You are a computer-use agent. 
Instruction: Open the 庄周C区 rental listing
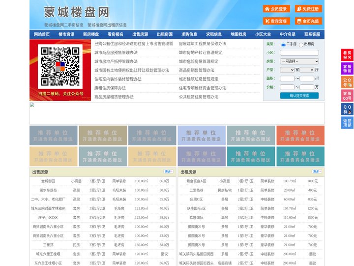[x=196, y=199]
